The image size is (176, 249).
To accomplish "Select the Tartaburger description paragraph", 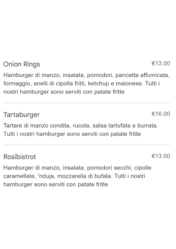I will tap(81, 130).
